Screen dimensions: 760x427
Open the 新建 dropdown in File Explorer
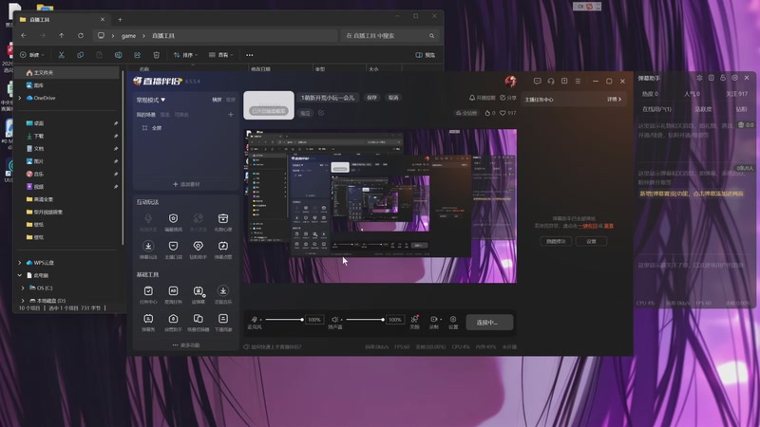point(32,55)
